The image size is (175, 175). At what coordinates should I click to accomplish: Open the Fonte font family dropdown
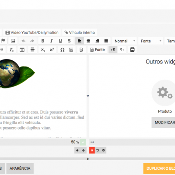[150, 41]
